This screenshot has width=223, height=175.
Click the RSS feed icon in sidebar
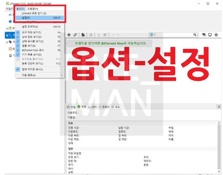point(10,49)
